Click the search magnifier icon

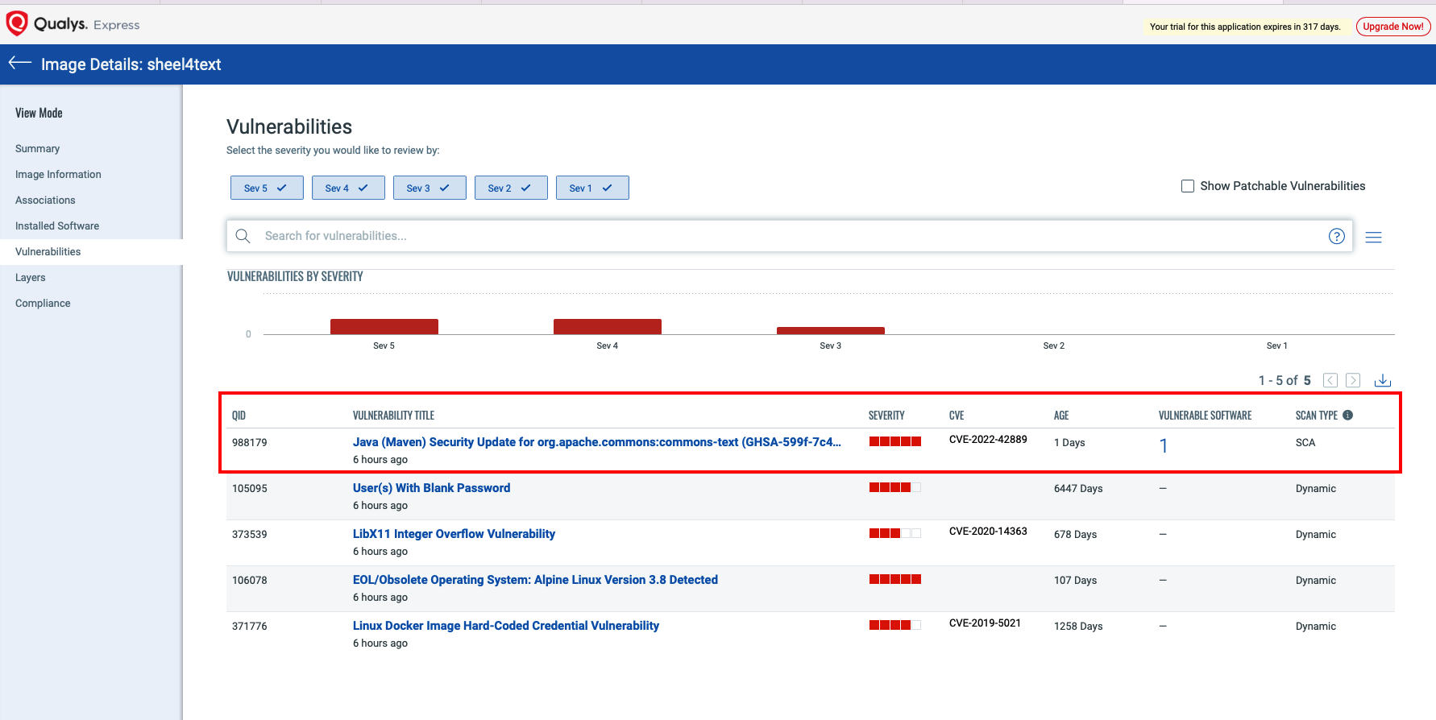tap(243, 236)
